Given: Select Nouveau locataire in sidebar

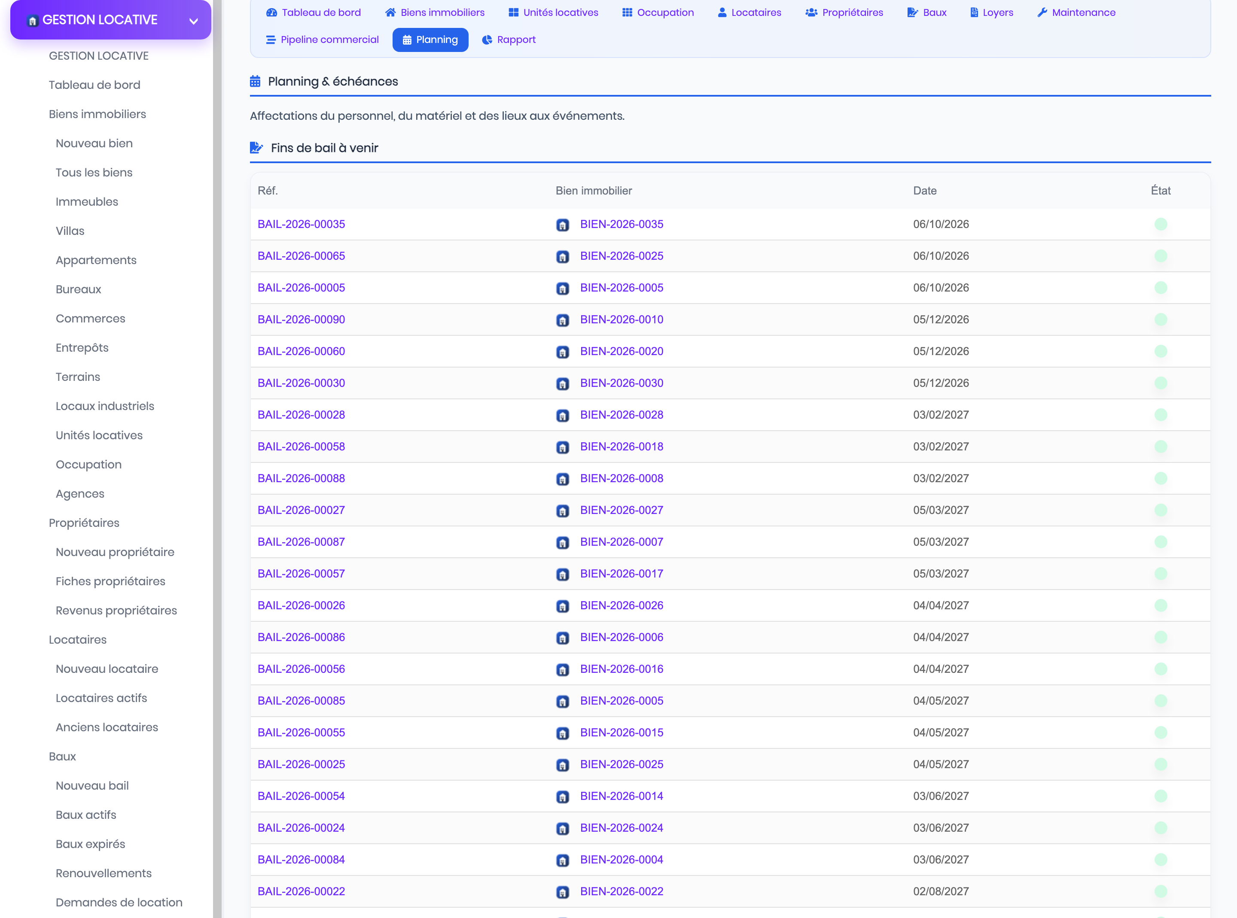Looking at the screenshot, I should (x=107, y=669).
